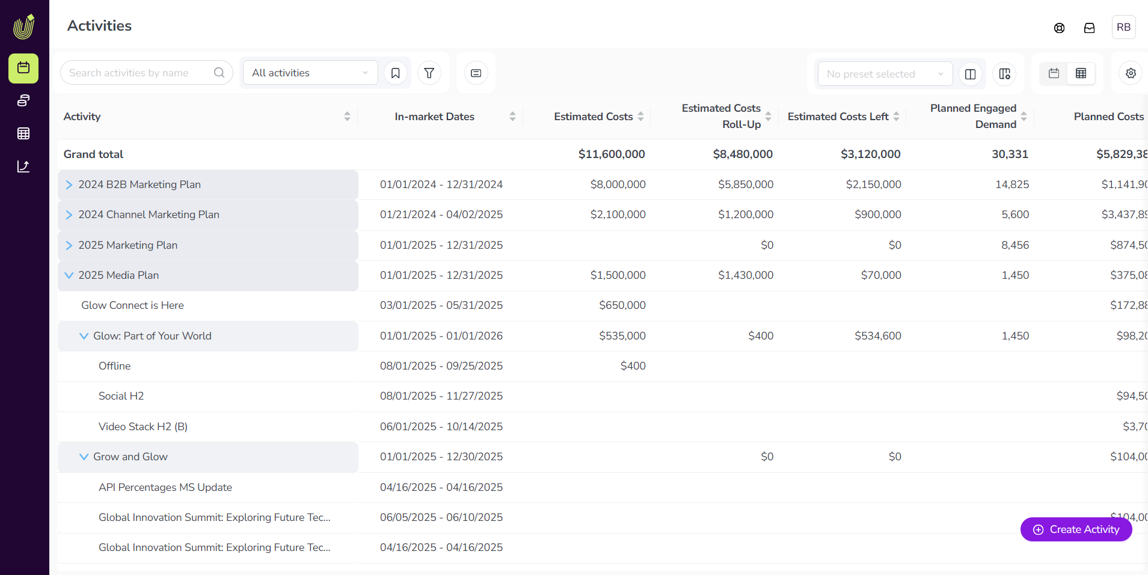This screenshot has width=1148, height=575.
Task: Collapse the 2025 Media Plan row
Action: click(x=69, y=275)
